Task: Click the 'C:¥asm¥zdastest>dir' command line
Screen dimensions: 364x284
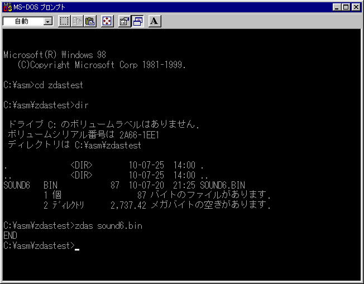Action: tap(46, 105)
